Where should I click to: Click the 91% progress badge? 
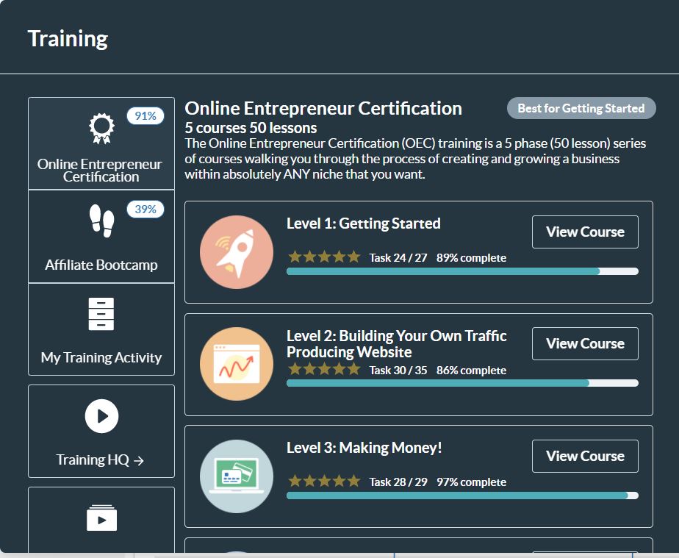[145, 116]
